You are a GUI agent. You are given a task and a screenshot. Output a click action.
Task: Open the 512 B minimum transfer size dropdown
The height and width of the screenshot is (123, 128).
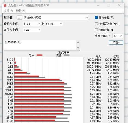(x=32, y=24)
